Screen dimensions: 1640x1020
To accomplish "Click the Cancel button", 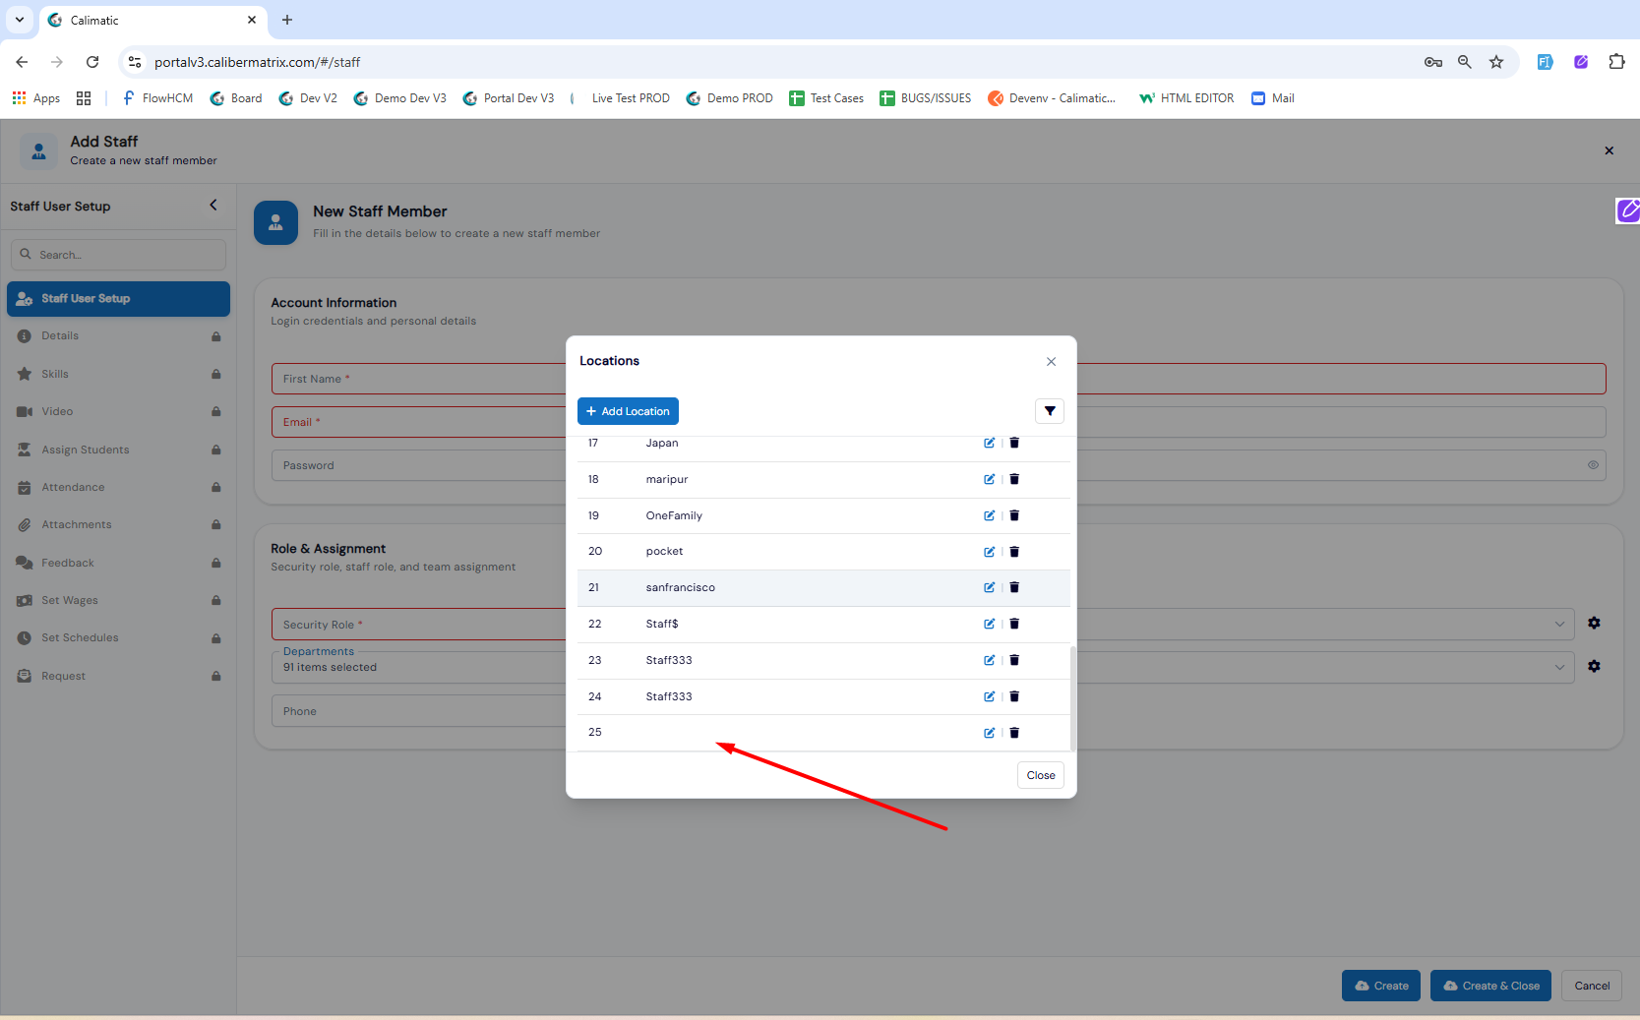I will pos(1592,986).
